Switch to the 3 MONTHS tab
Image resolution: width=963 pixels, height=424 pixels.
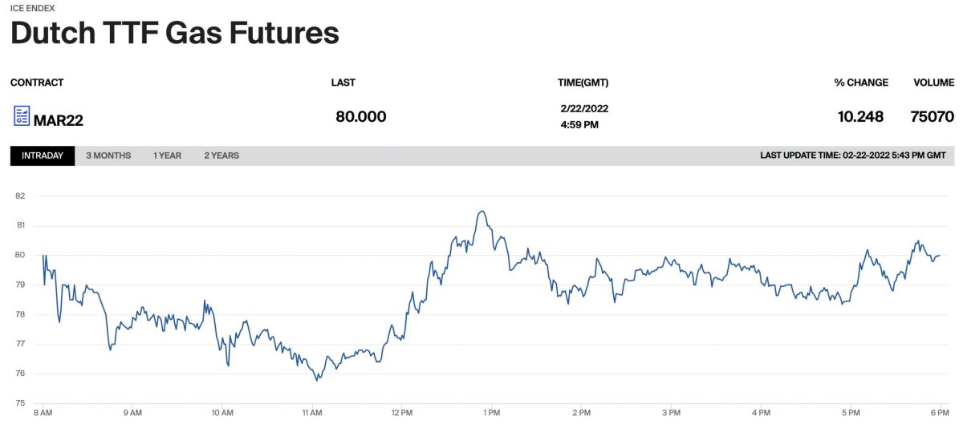[108, 155]
